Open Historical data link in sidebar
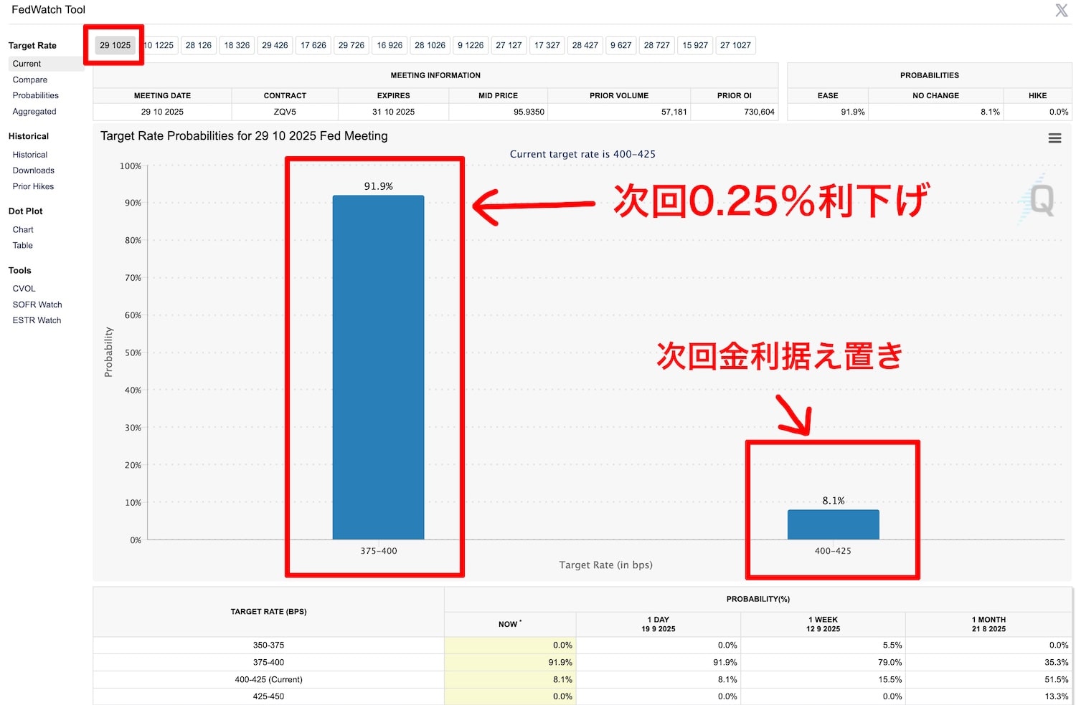 click(x=30, y=155)
